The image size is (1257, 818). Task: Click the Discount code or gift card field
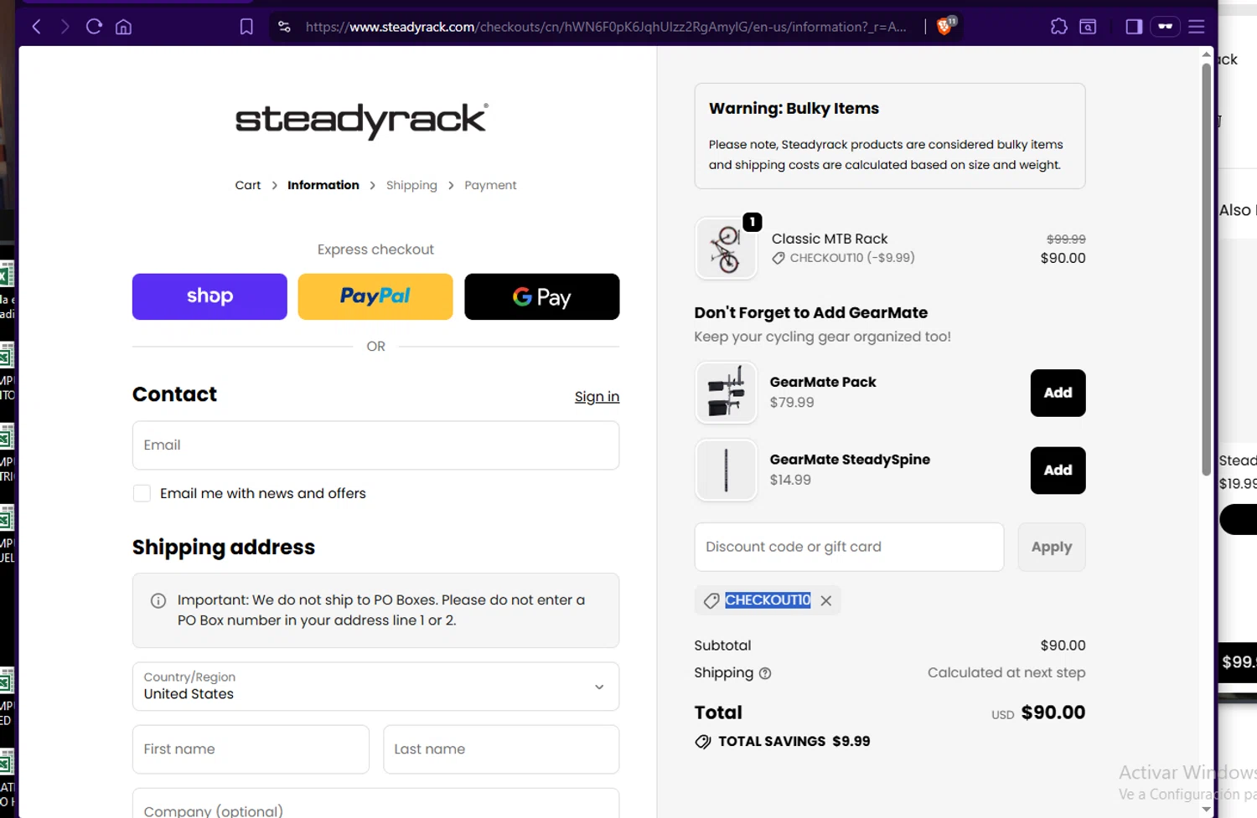(x=849, y=547)
